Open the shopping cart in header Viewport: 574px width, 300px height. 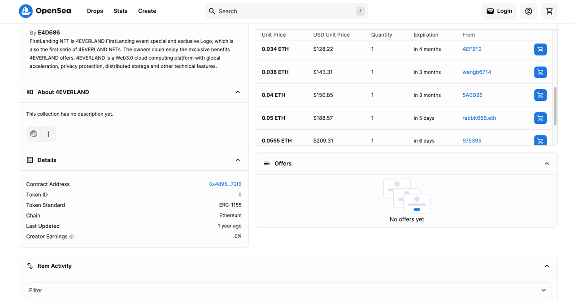click(549, 11)
